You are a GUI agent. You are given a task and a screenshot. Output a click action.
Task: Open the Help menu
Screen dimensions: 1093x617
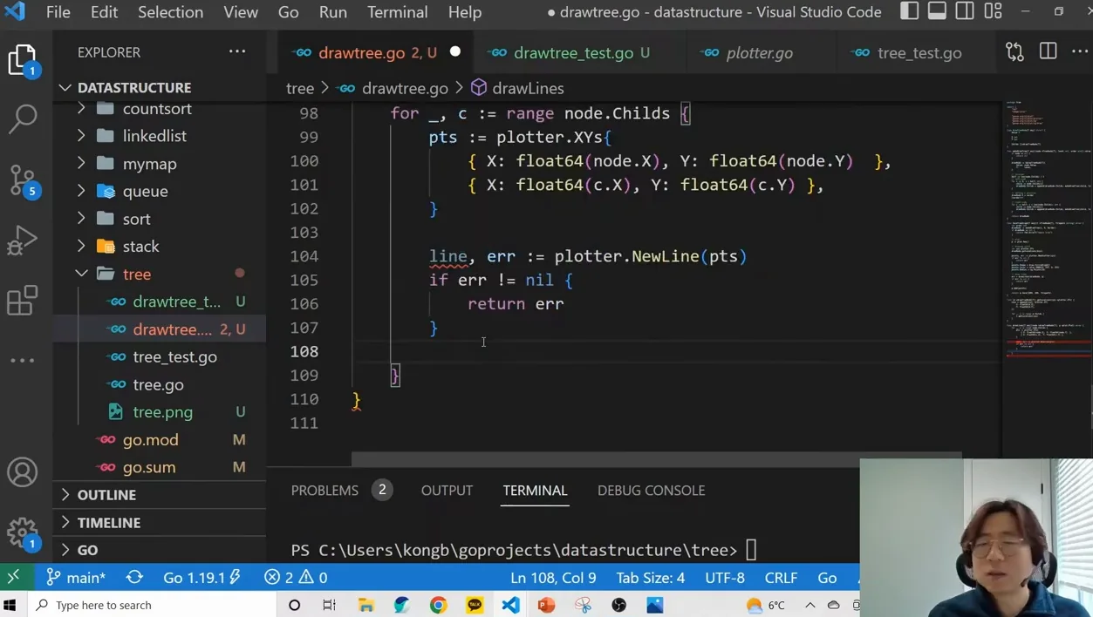[465, 12]
